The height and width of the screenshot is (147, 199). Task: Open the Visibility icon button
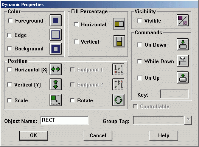point(183,20)
